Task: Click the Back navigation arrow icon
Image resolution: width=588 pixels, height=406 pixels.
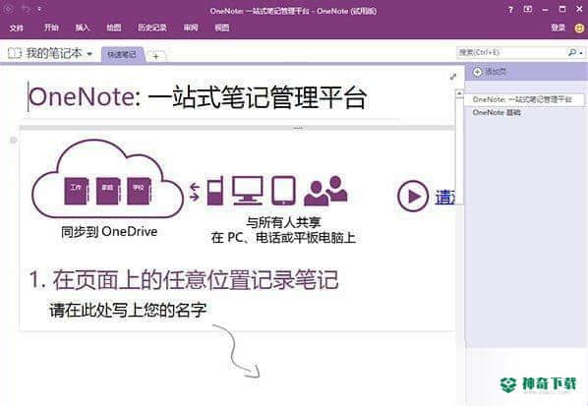Action: [x=9, y=9]
